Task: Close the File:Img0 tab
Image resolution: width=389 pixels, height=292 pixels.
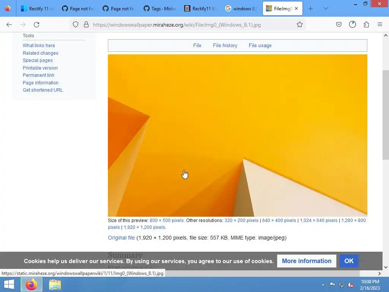Action: [x=296, y=8]
